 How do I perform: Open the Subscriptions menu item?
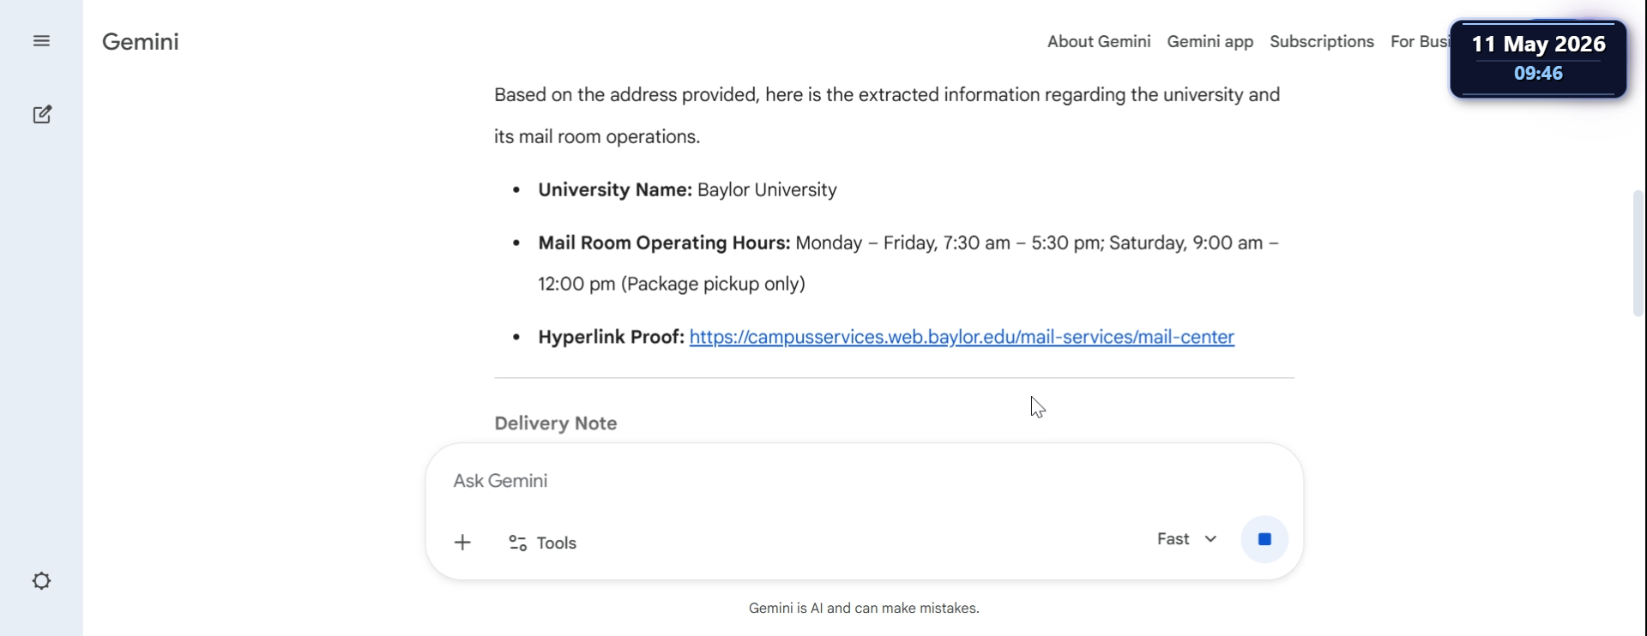click(x=1322, y=42)
